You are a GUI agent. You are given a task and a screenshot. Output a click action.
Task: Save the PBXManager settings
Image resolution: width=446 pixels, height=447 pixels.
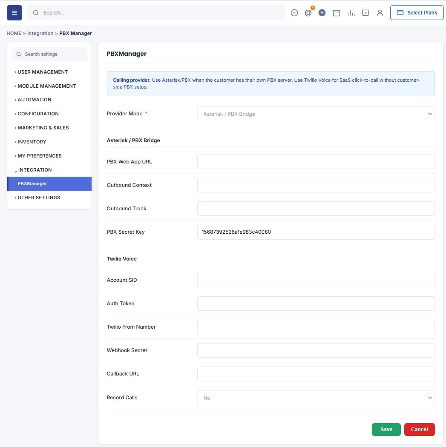coord(386,429)
